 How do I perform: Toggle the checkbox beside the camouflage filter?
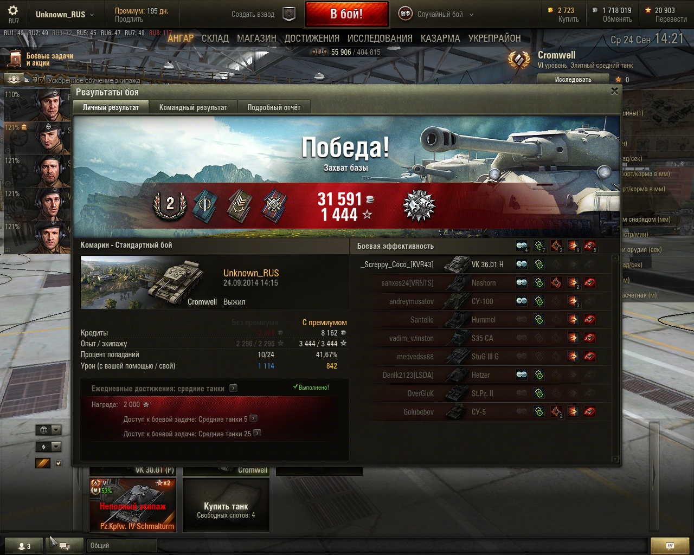click(59, 463)
